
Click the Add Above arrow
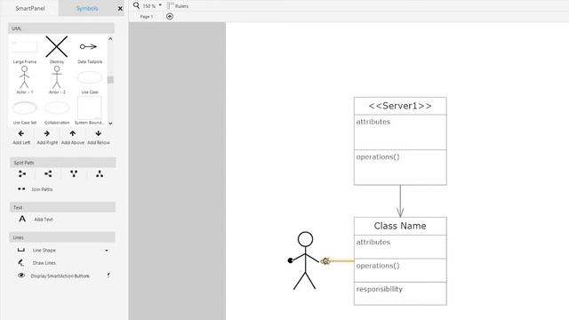(73, 133)
